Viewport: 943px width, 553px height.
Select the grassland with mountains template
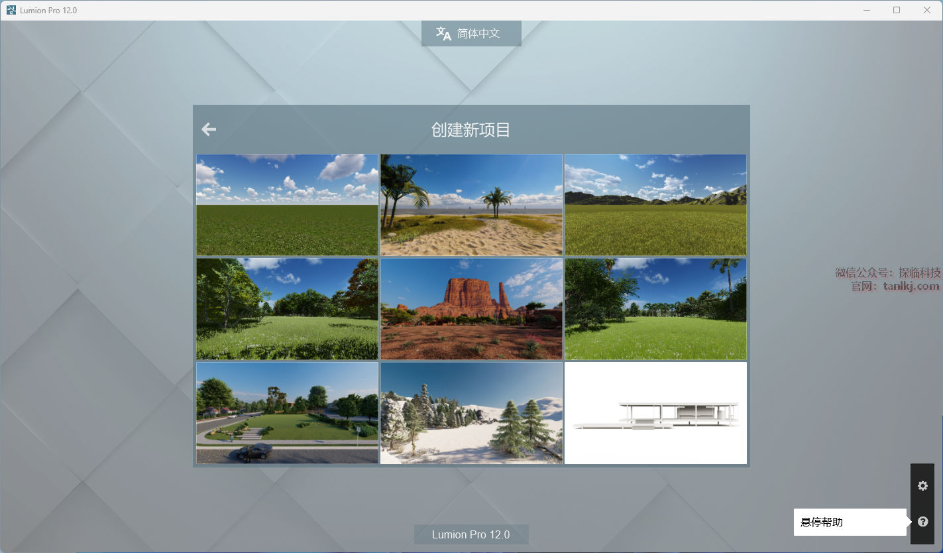(655, 205)
